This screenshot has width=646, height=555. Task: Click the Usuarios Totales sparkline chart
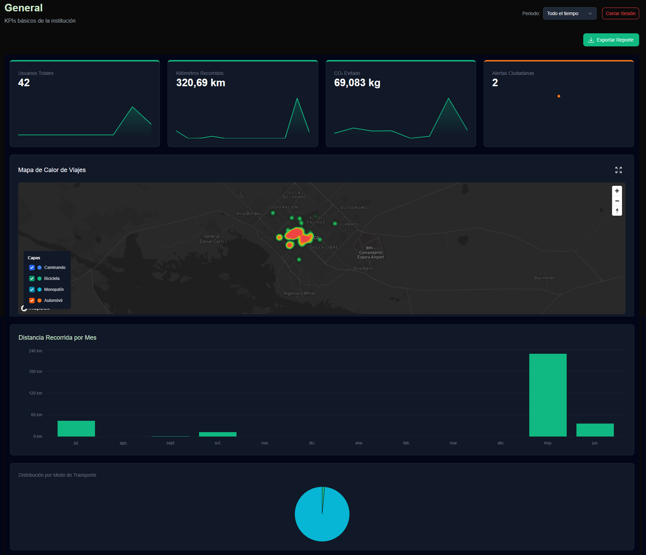(x=85, y=121)
